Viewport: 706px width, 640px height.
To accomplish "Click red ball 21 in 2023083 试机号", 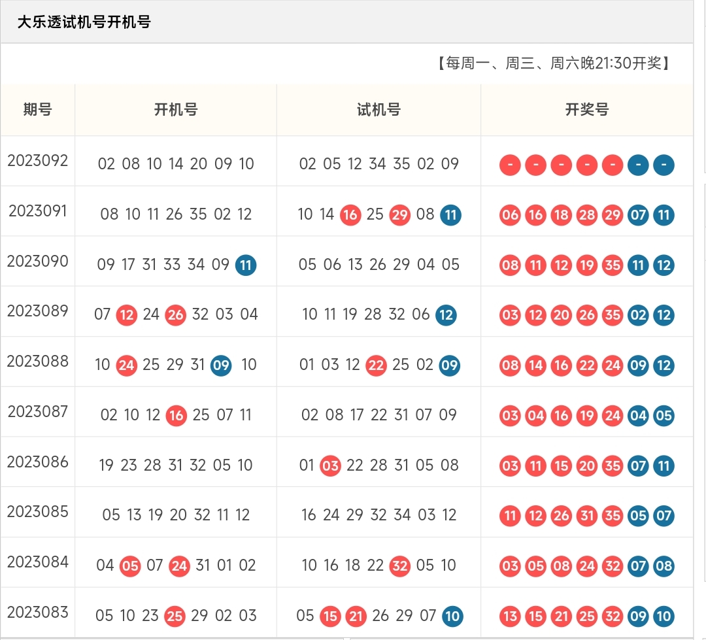I will pos(356,616).
